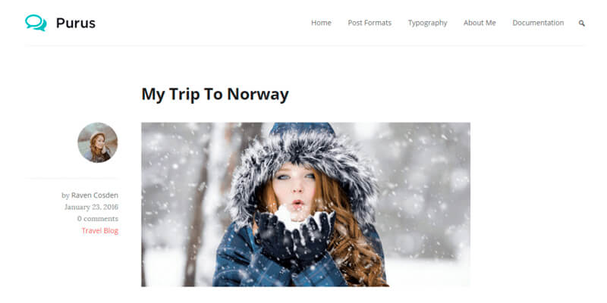Jump to the 0 comments link
This screenshot has width=607, height=303.
point(98,219)
